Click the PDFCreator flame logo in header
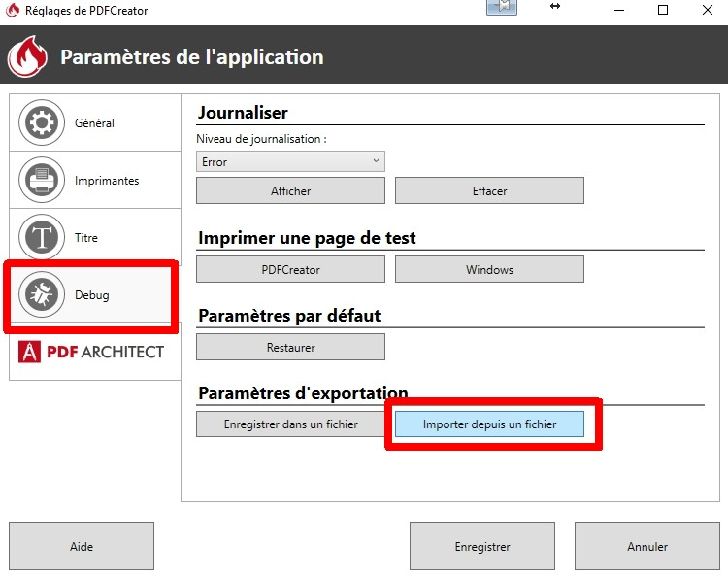The height and width of the screenshot is (577, 728). pyautogui.click(x=27, y=56)
